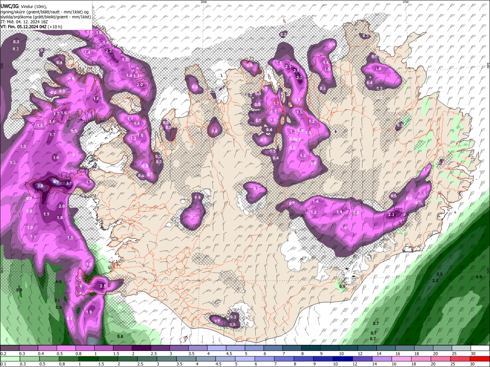Screen dimensions: 490x367
Task: Click the 'UWC/IG' title text
Action: pos(9,6)
